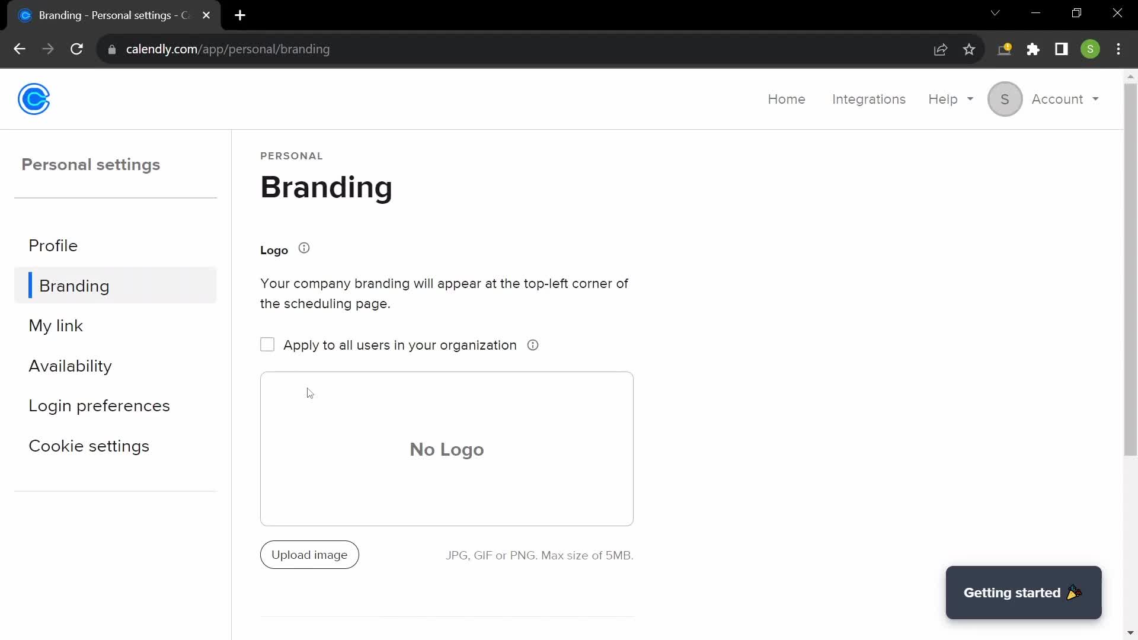Click the No Logo placeholder area

[446, 449]
